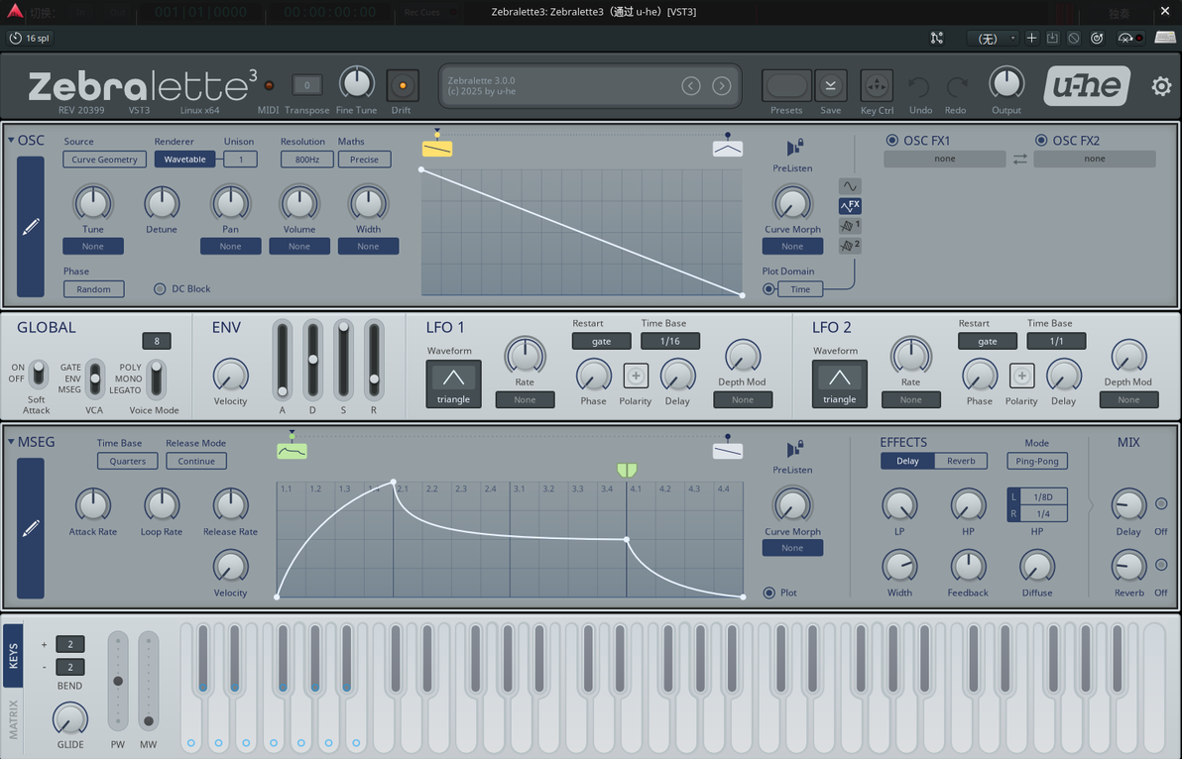Click the ENV Sustain slider
This screenshot has width=1182, height=759.
point(343,360)
